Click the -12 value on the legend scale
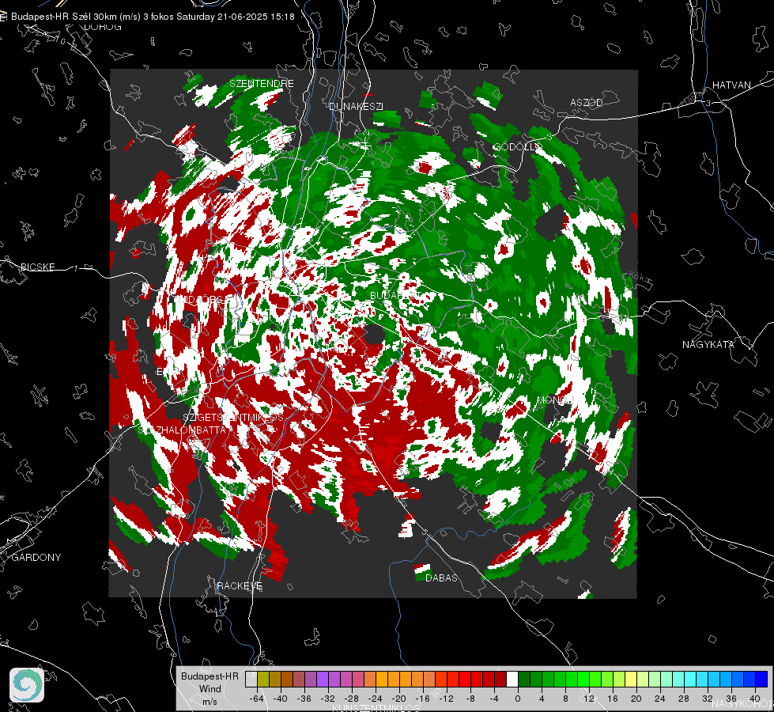The width and height of the screenshot is (774, 712). [446, 699]
